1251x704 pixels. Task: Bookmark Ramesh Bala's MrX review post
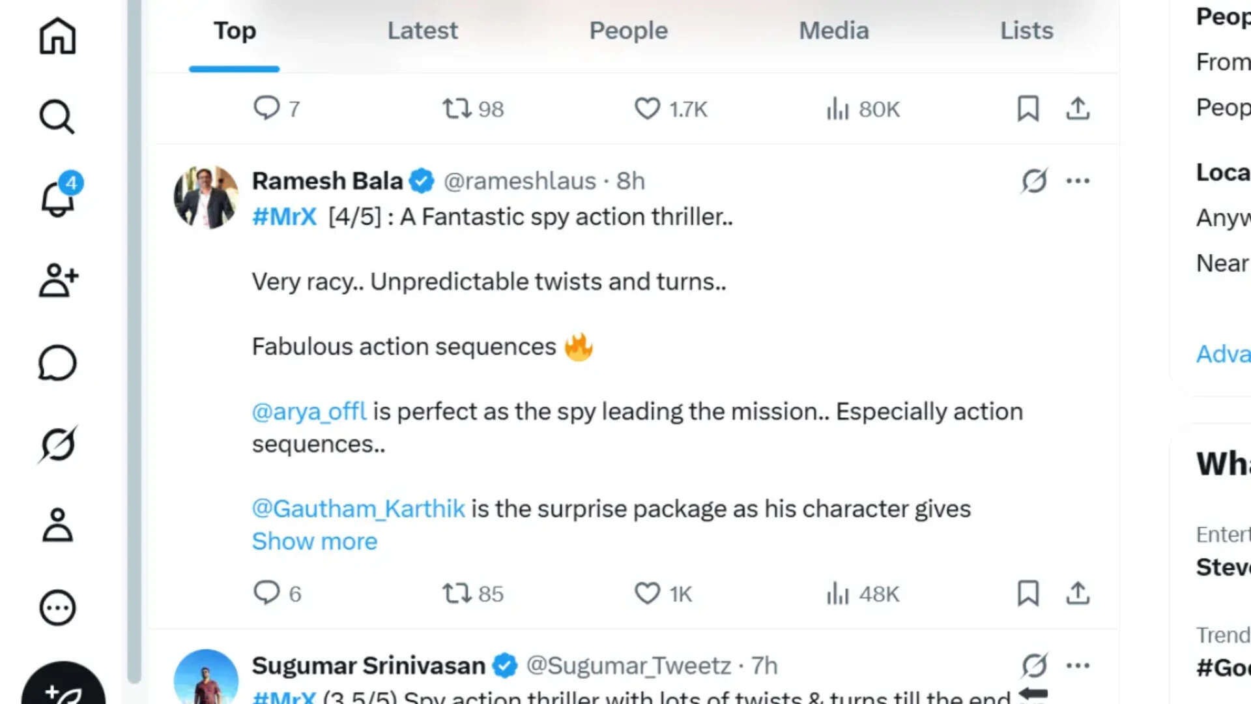(x=1028, y=593)
